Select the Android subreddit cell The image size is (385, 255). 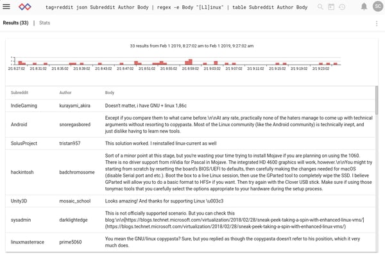point(19,124)
